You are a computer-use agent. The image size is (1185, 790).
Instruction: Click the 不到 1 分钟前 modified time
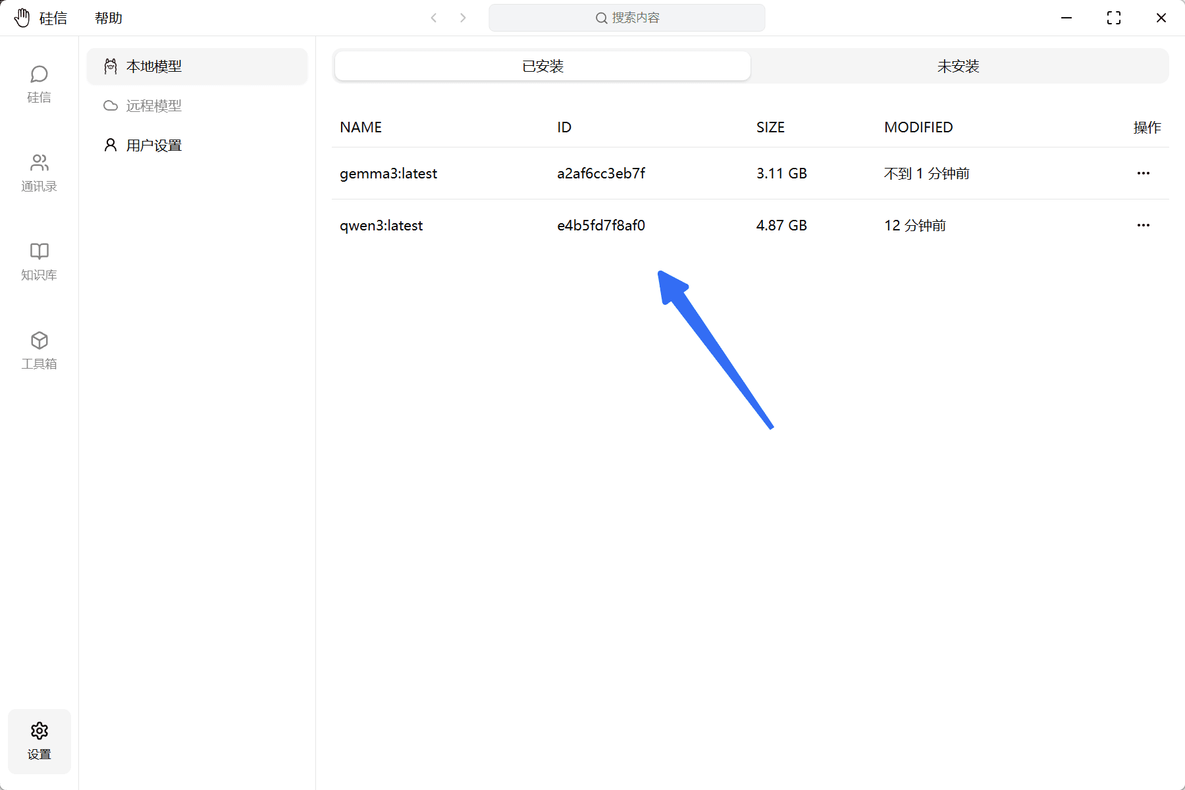click(927, 174)
